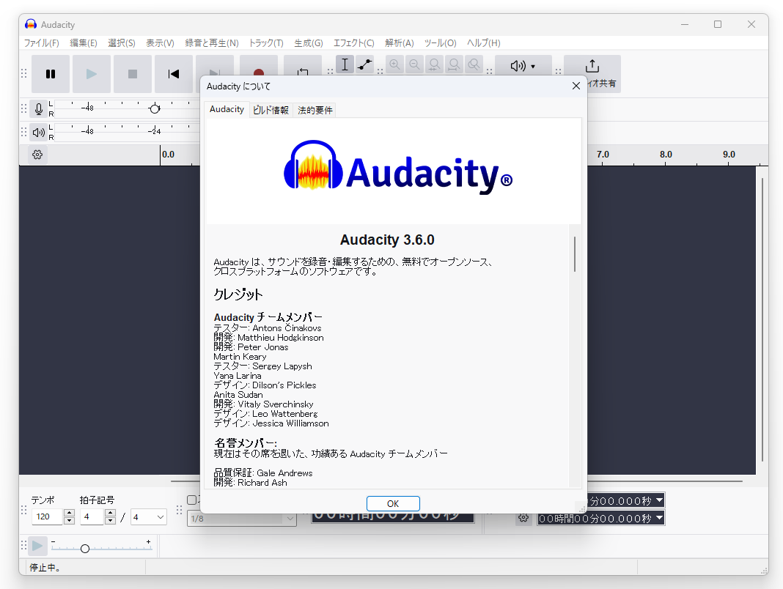Screen dimensions: 783x589
Task: Toggle the snapping checkbox
Action: [192, 500]
